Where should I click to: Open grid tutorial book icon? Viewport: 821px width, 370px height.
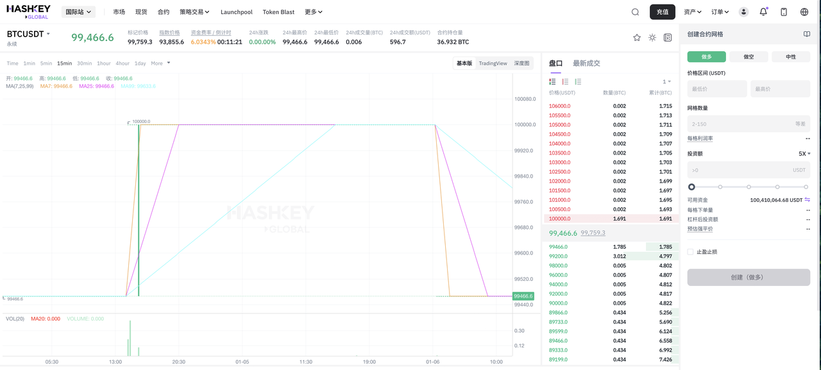[x=807, y=34]
